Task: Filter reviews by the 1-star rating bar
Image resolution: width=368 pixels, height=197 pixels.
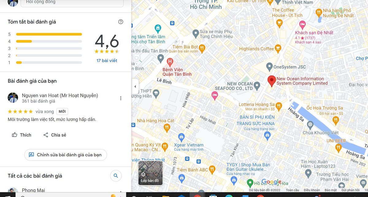Action: tap(49, 63)
